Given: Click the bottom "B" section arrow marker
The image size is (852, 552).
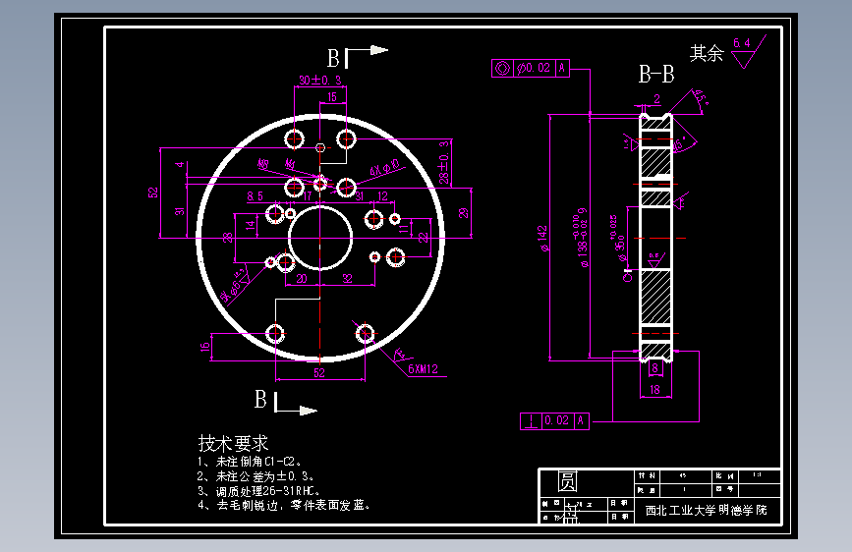Looking at the screenshot, I should (285, 401).
